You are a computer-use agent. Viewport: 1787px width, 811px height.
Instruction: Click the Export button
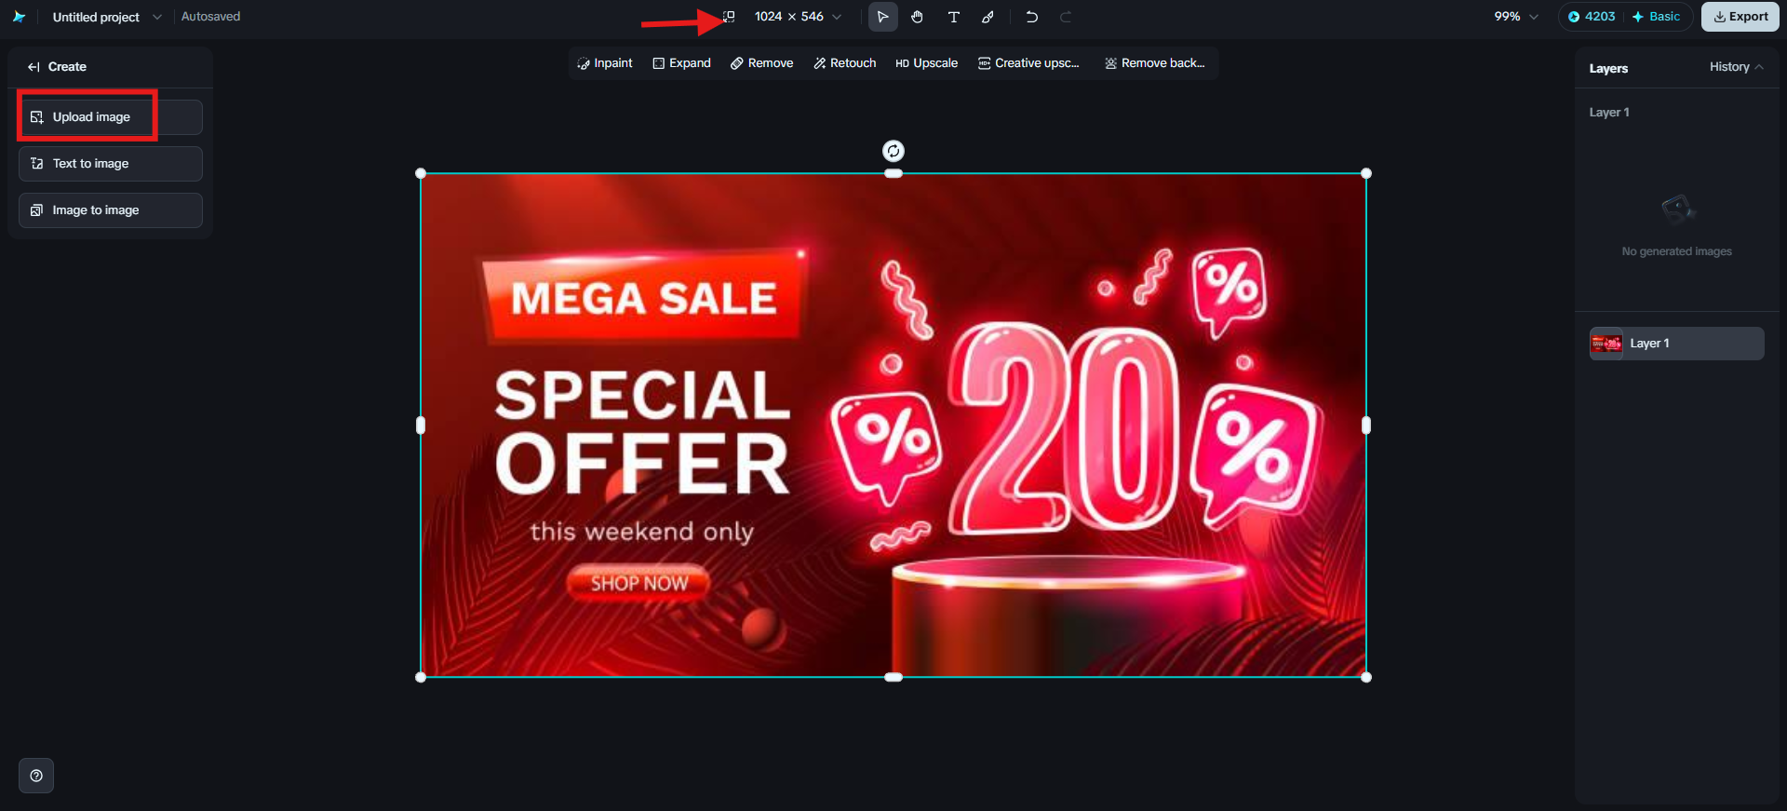[1740, 17]
